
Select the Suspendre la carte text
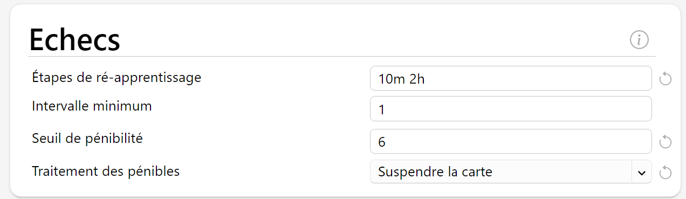(435, 173)
